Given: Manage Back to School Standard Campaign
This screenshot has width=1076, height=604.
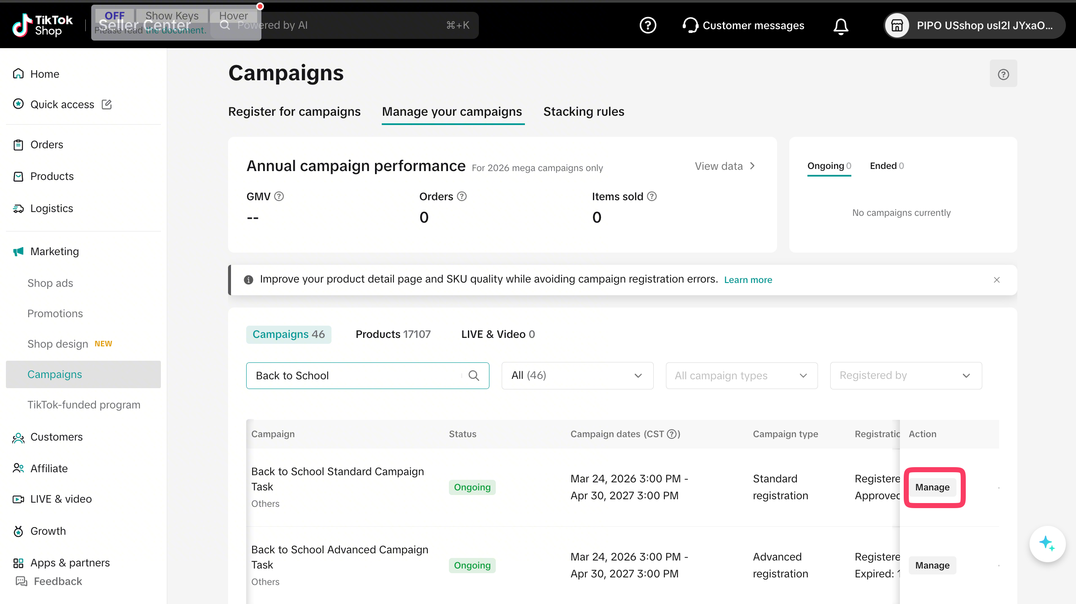Looking at the screenshot, I should tap(932, 487).
